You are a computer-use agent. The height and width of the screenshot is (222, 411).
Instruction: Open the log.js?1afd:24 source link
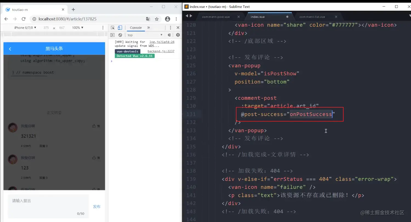162,42
